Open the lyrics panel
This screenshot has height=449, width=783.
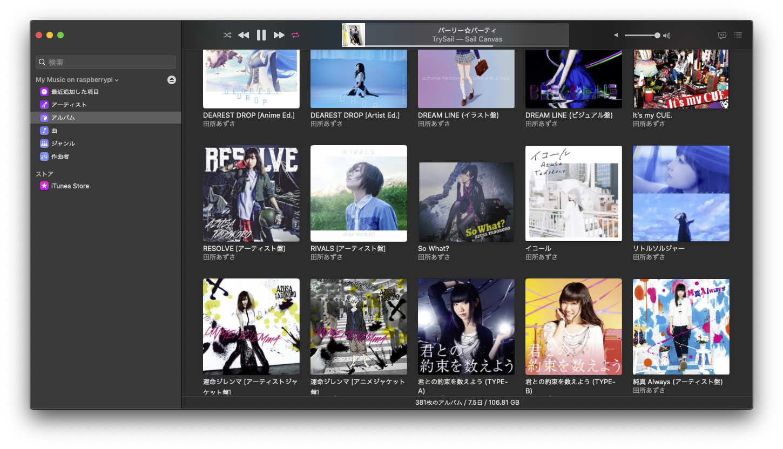point(722,35)
